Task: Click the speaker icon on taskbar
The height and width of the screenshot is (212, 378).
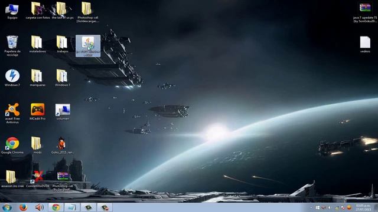Action: click(40, 207)
